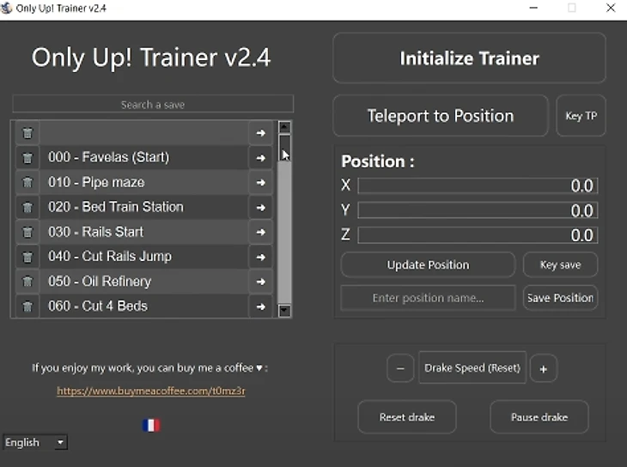Viewport: 627px width, 467px height.
Task: Open the buymeacoffee.com link
Action: [x=151, y=391]
